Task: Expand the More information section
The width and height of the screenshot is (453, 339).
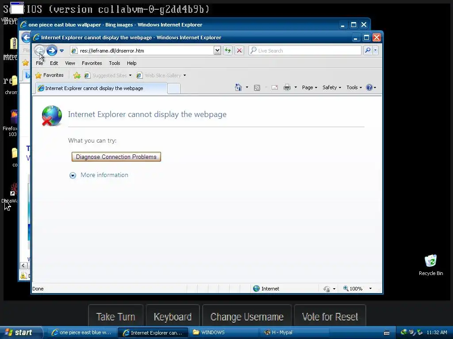Action: click(73, 175)
